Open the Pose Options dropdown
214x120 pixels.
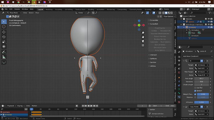coord(169,16)
